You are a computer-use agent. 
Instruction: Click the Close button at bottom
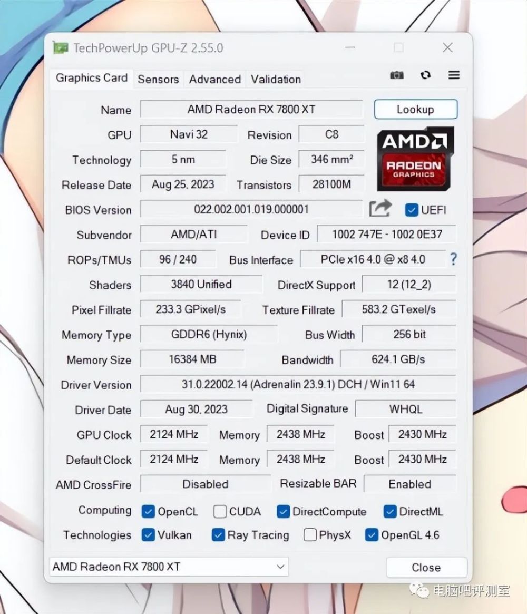(x=426, y=568)
